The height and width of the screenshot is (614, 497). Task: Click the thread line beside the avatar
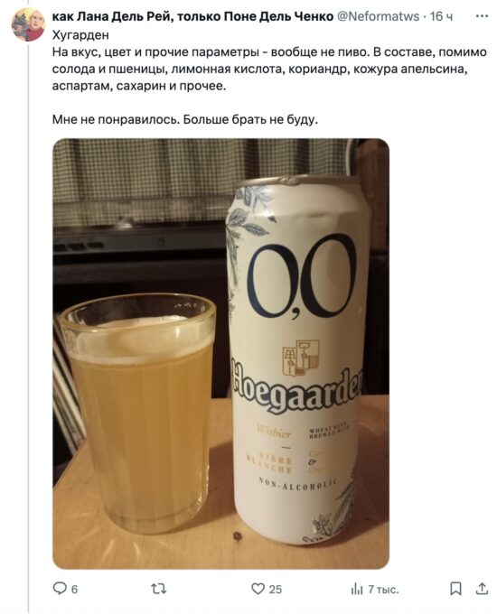28,327
